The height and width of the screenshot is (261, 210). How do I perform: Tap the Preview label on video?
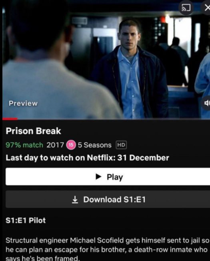(23, 103)
